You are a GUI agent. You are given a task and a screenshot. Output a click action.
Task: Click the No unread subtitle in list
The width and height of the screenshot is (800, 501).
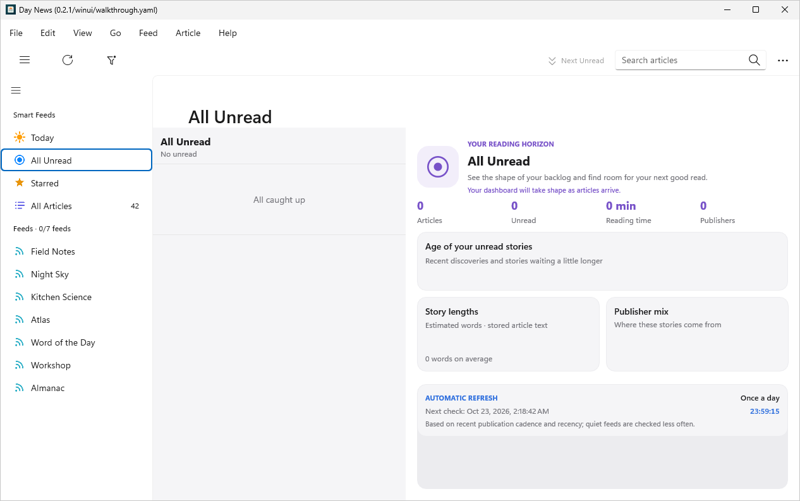pyautogui.click(x=179, y=154)
